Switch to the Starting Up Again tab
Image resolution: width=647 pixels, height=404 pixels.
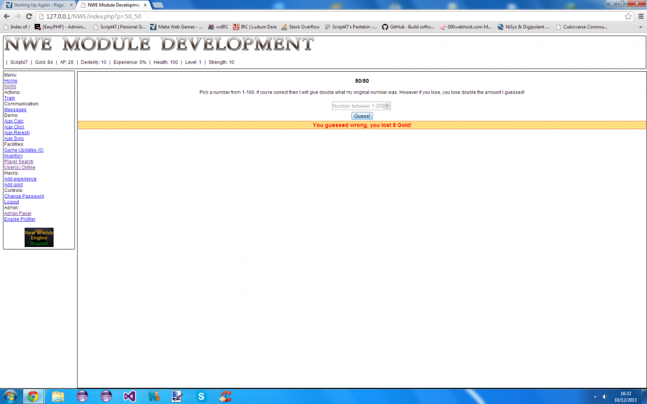pos(38,5)
